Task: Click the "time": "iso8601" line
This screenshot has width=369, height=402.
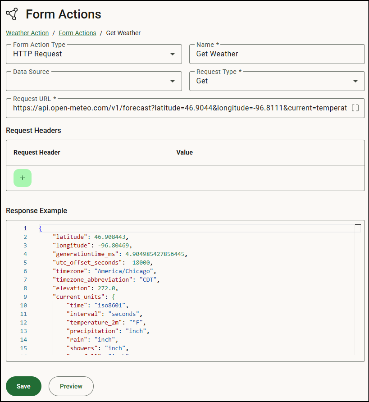Action: pyautogui.click(x=97, y=306)
